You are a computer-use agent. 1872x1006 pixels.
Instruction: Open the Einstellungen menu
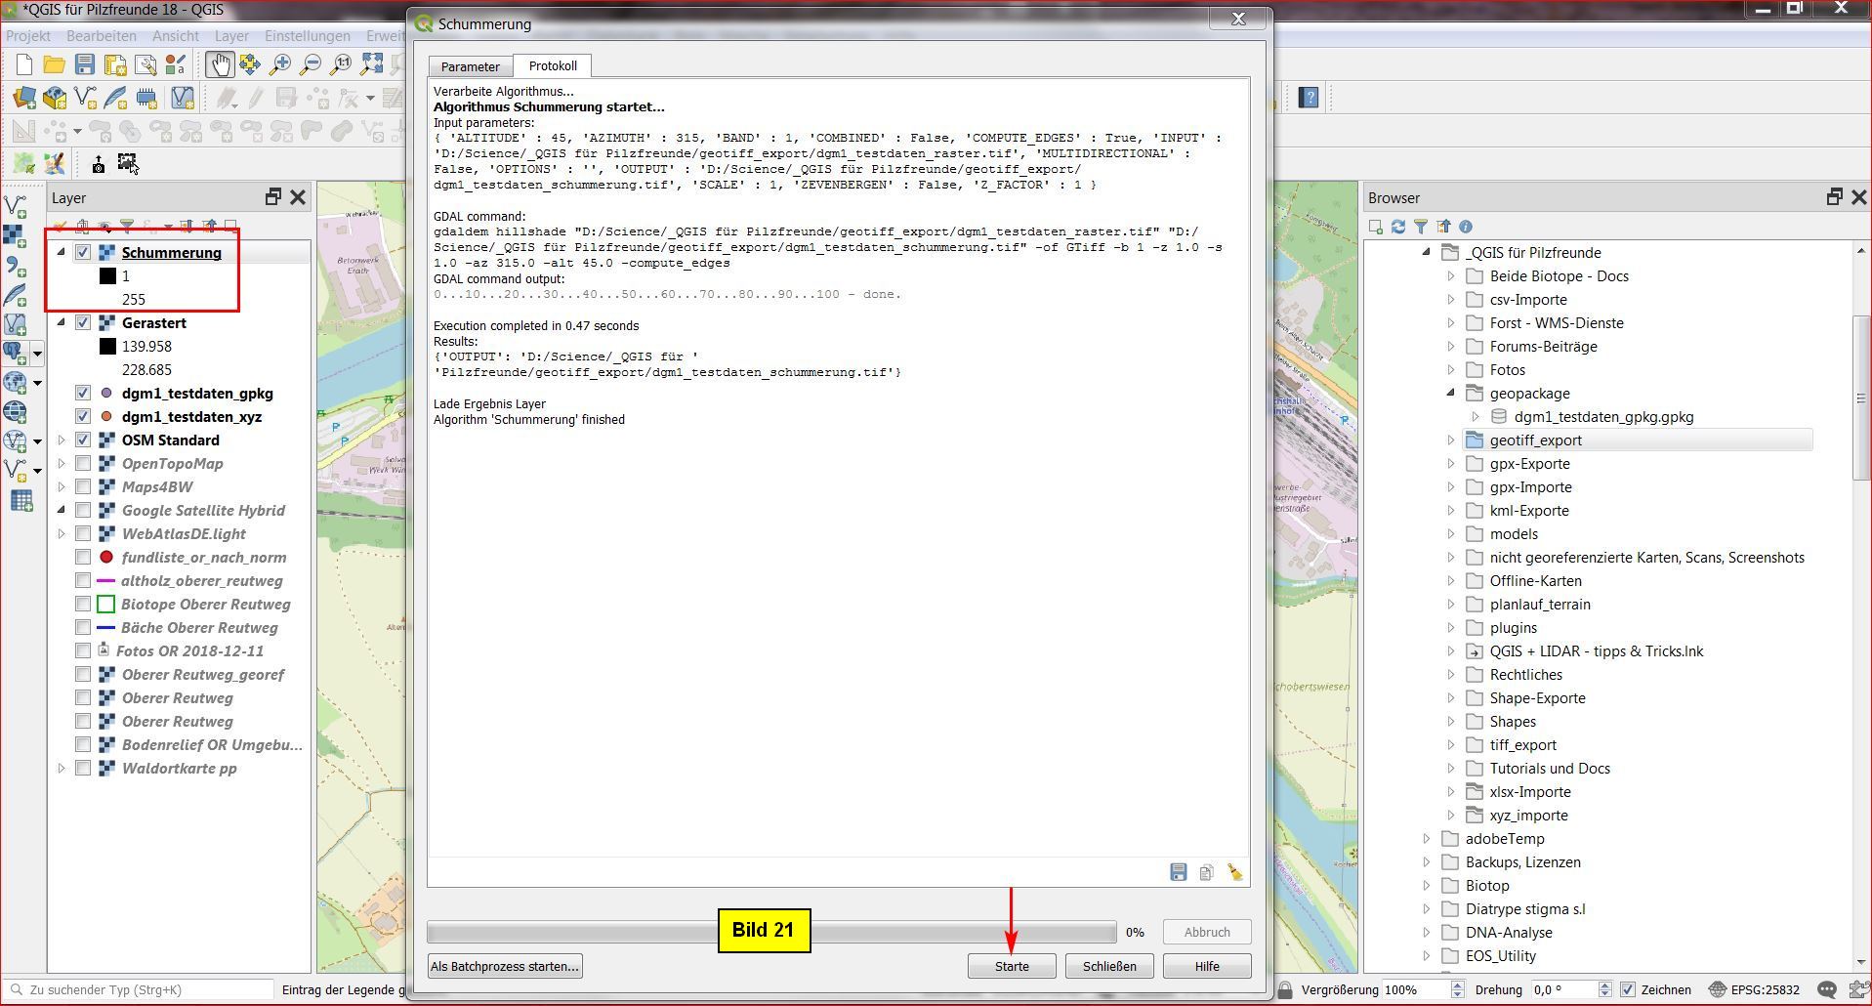(307, 36)
